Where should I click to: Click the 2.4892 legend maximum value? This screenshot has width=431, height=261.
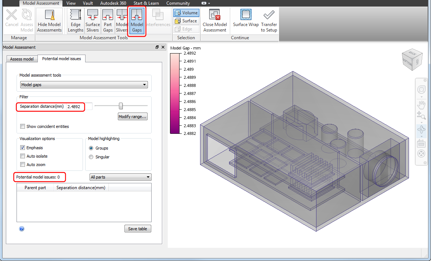190,53
